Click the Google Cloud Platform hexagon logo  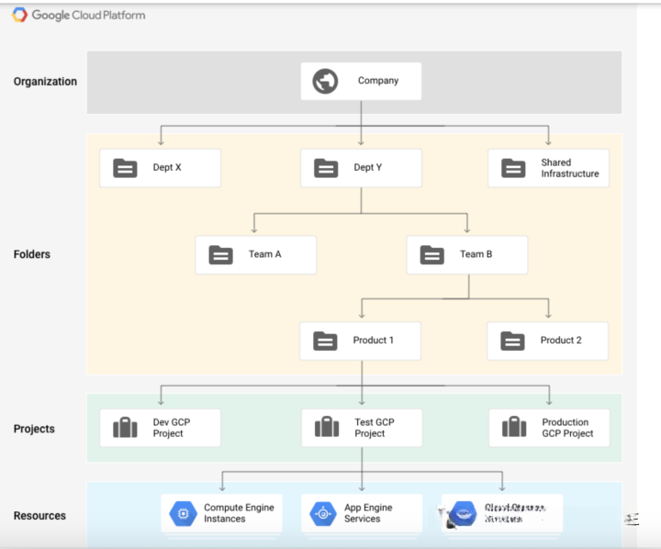(19, 15)
